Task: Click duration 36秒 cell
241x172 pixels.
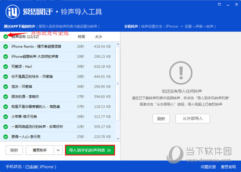Action: 80,87
